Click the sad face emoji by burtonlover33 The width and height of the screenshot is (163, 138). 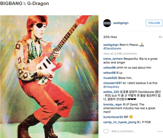[x=131, y=117]
